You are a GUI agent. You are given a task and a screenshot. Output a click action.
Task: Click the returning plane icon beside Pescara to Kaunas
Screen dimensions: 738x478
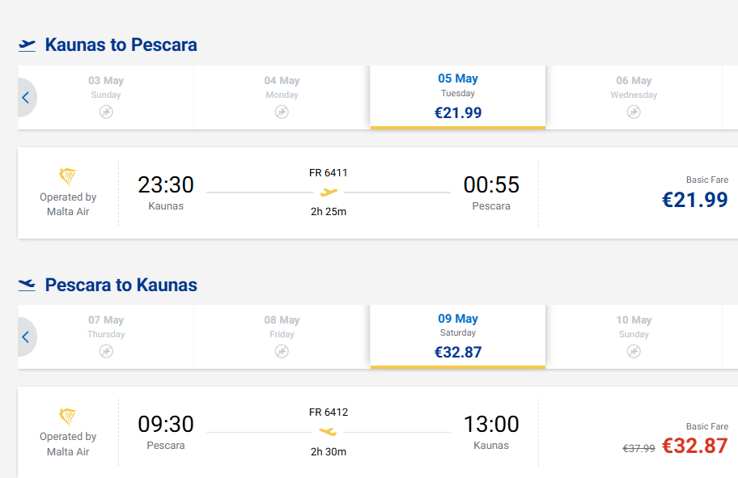[x=28, y=285]
